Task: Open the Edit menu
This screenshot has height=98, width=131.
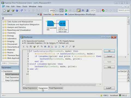Action: [x=13, y=7]
